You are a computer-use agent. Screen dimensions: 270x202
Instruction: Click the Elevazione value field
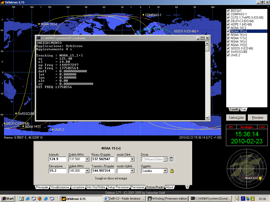click(57, 171)
